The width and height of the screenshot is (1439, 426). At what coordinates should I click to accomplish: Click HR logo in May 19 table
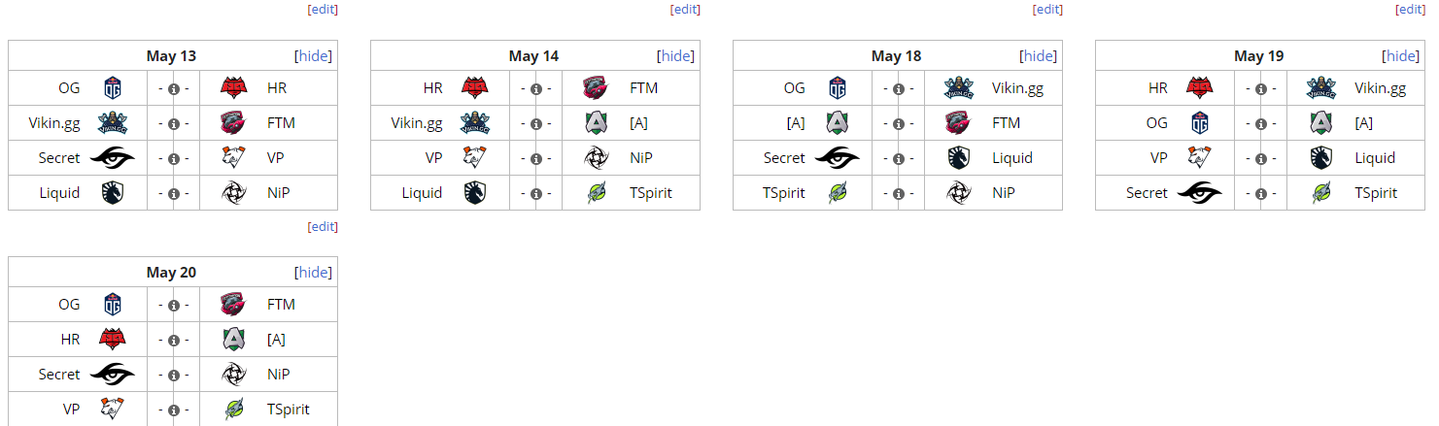(1200, 88)
